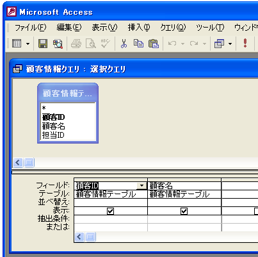Click the datasheet view toolbar icon
Screen dimensions: 258x257
tap(17, 44)
